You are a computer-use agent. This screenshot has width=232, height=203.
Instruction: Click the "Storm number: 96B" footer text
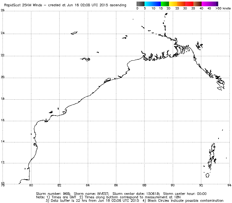coord(53,194)
